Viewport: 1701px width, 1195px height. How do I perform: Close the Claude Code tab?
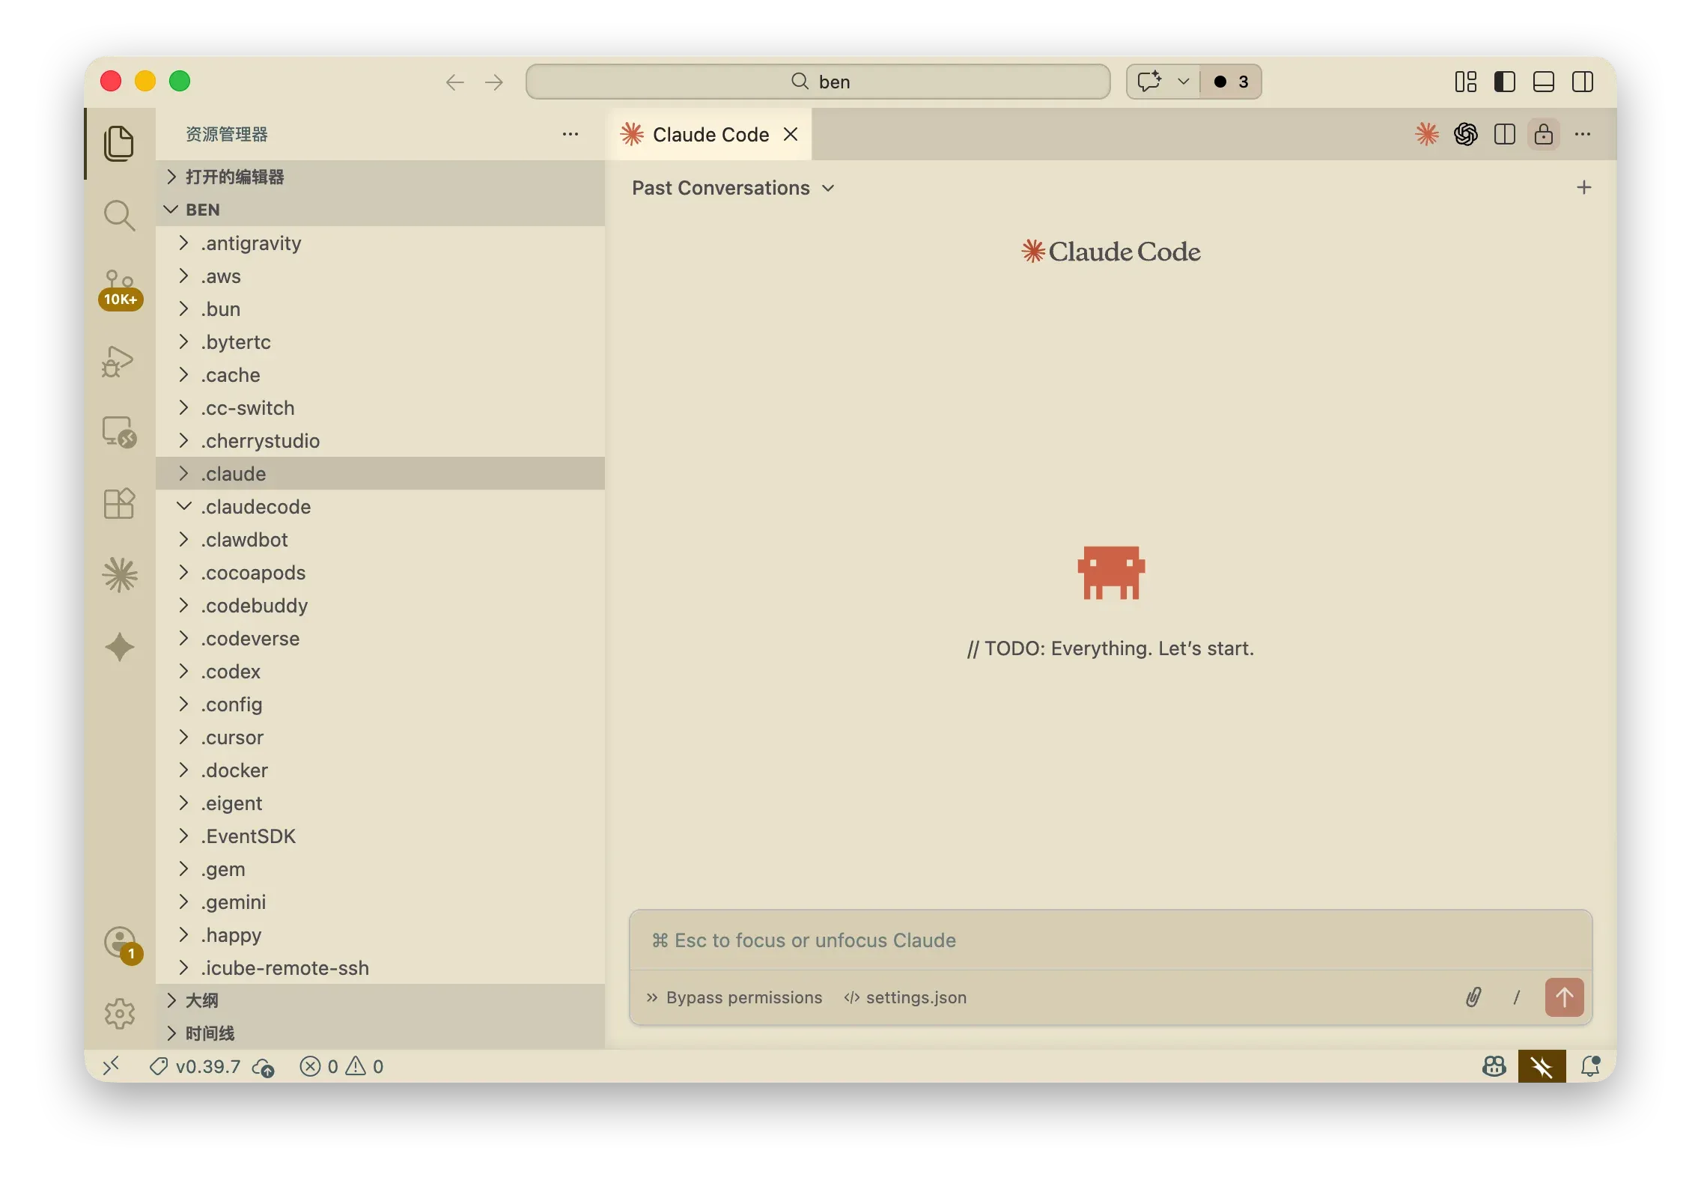point(791,135)
